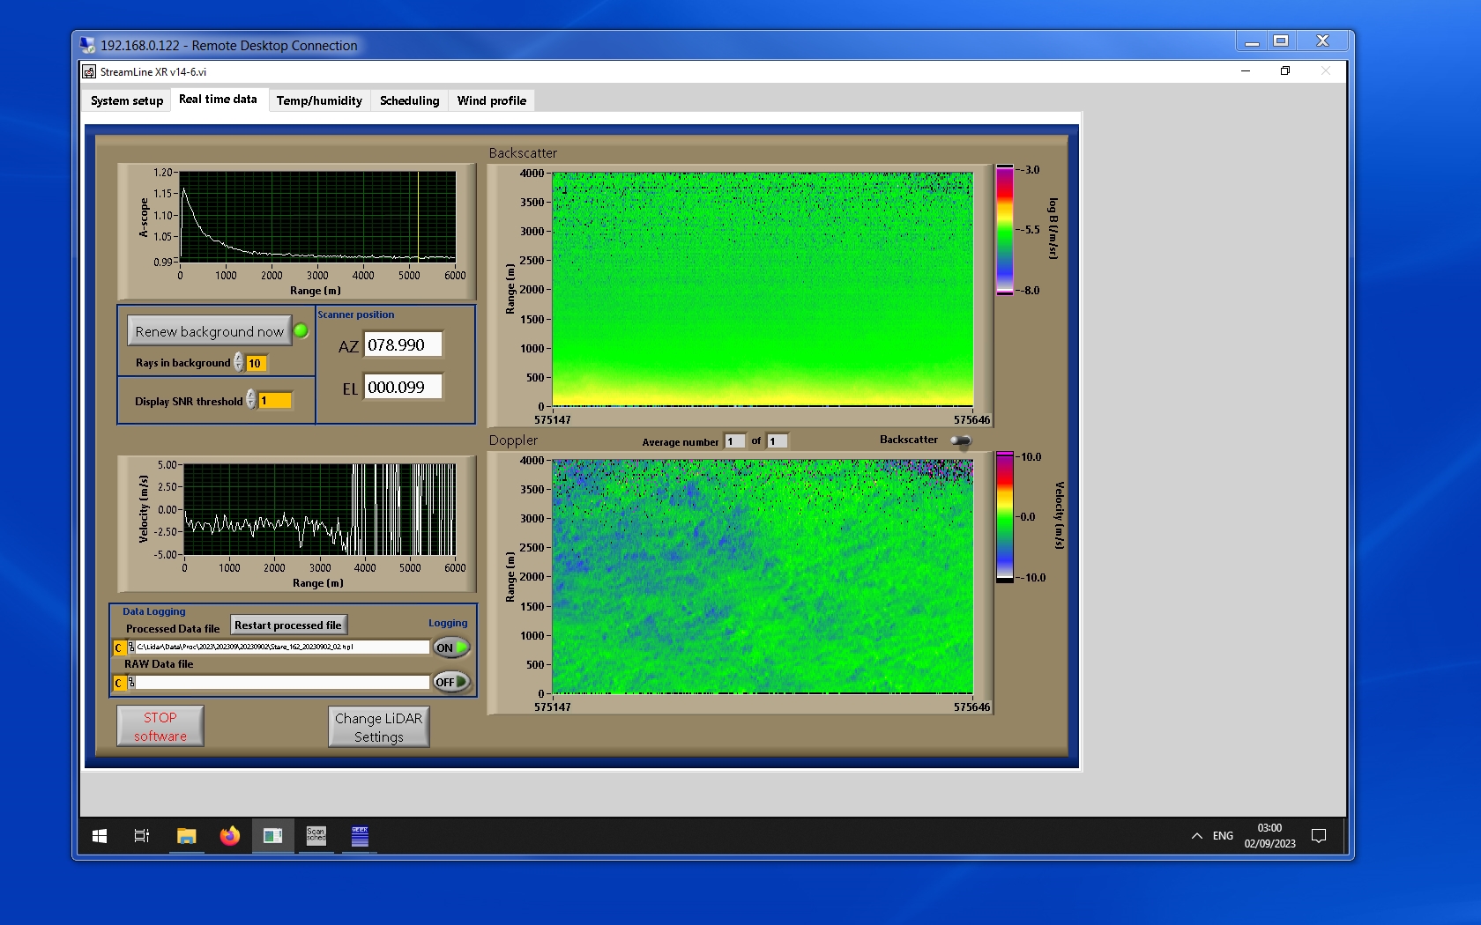Click the StreamLine app taskbar icon
The height and width of the screenshot is (925, 1481).
pos(272,836)
